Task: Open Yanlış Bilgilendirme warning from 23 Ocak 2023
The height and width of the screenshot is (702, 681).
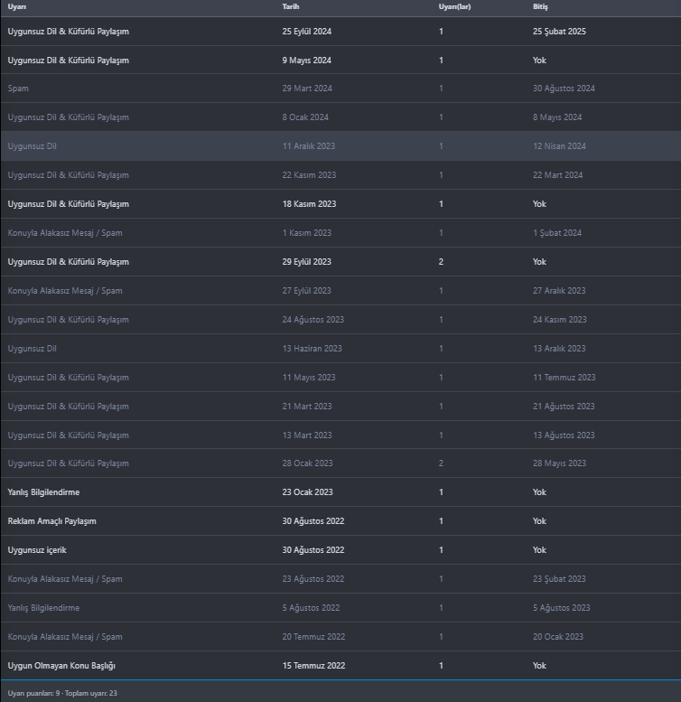Action: (x=43, y=492)
